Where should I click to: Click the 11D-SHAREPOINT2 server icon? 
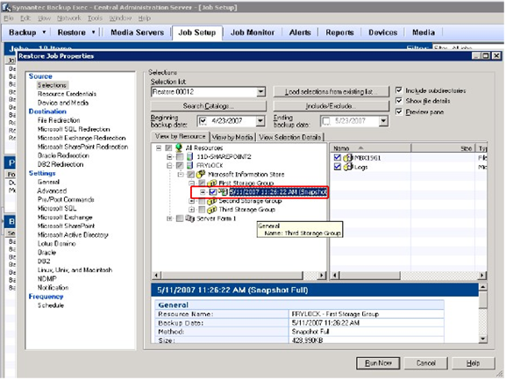pyautogui.click(x=190, y=156)
